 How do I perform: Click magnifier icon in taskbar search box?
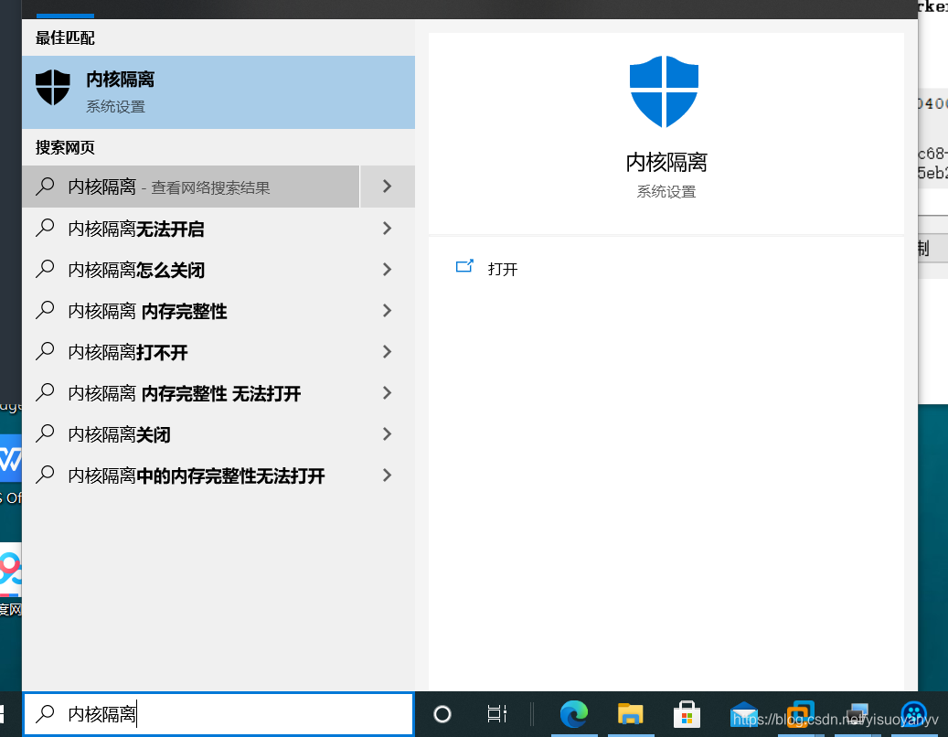45,714
